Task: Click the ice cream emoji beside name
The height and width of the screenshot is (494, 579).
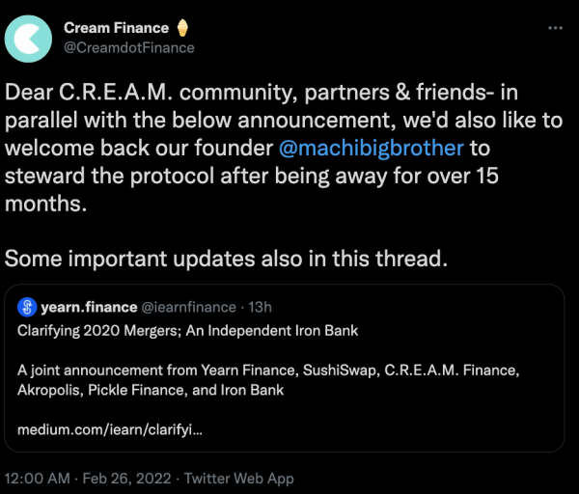Action: (182, 28)
